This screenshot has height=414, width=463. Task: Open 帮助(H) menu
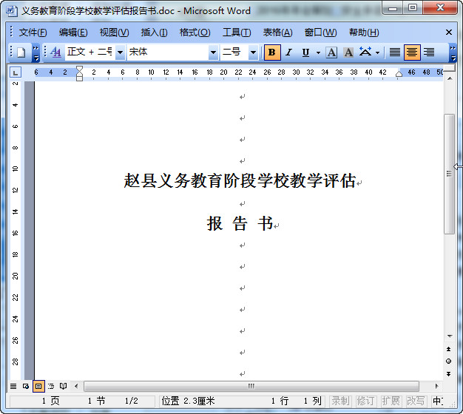(364, 33)
